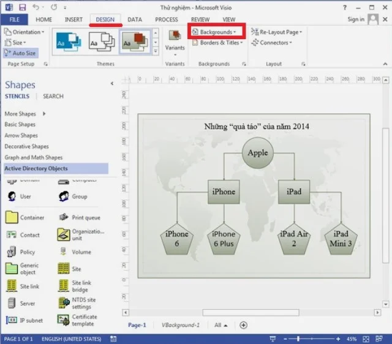The height and width of the screenshot is (344, 392).
Task: Click the Sign in link
Action: click(x=356, y=19)
